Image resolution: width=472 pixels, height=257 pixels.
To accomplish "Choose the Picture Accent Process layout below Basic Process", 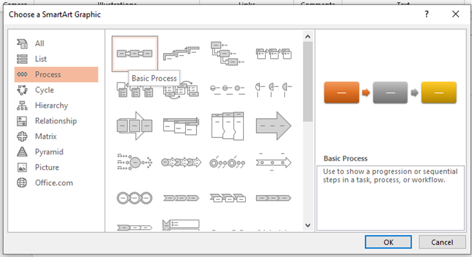I will coord(135,90).
